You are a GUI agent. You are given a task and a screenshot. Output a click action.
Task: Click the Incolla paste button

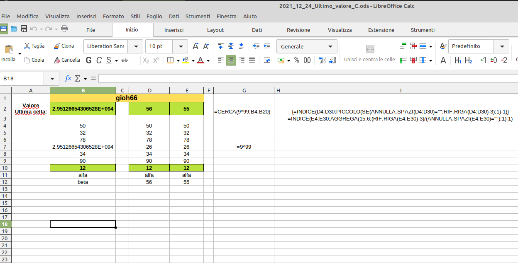click(9, 53)
